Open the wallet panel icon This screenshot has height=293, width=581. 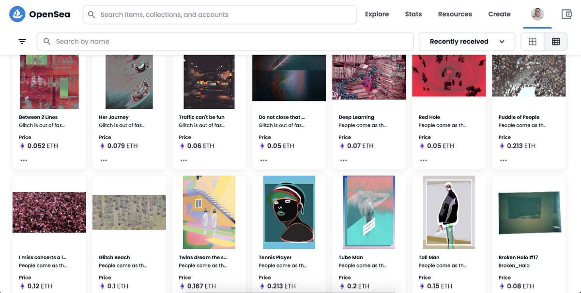pyautogui.click(x=567, y=14)
